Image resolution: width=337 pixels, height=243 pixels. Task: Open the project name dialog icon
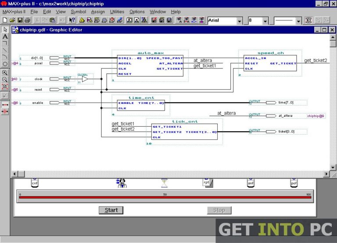(129, 20)
